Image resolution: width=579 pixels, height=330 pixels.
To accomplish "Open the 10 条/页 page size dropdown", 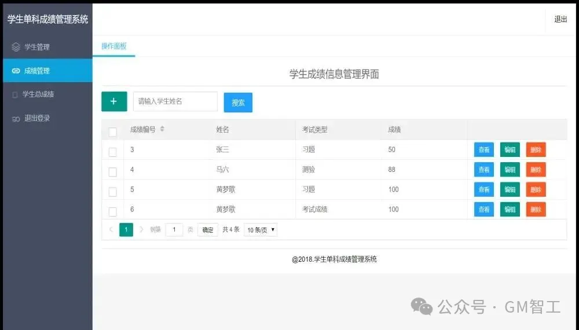I will pyautogui.click(x=261, y=230).
